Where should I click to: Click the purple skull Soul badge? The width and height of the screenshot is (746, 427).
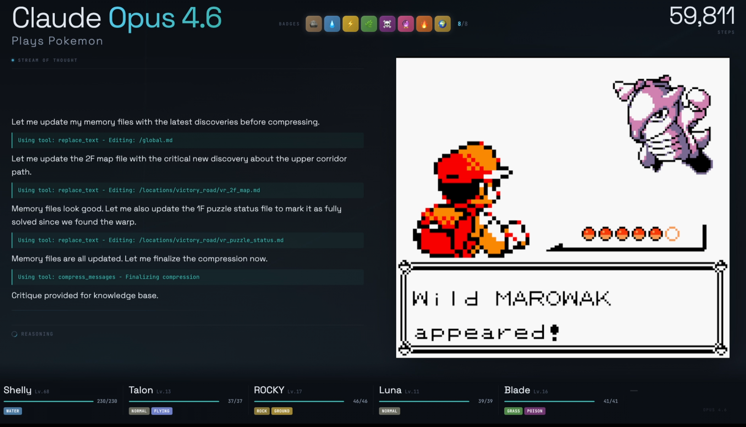[x=387, y=24]
